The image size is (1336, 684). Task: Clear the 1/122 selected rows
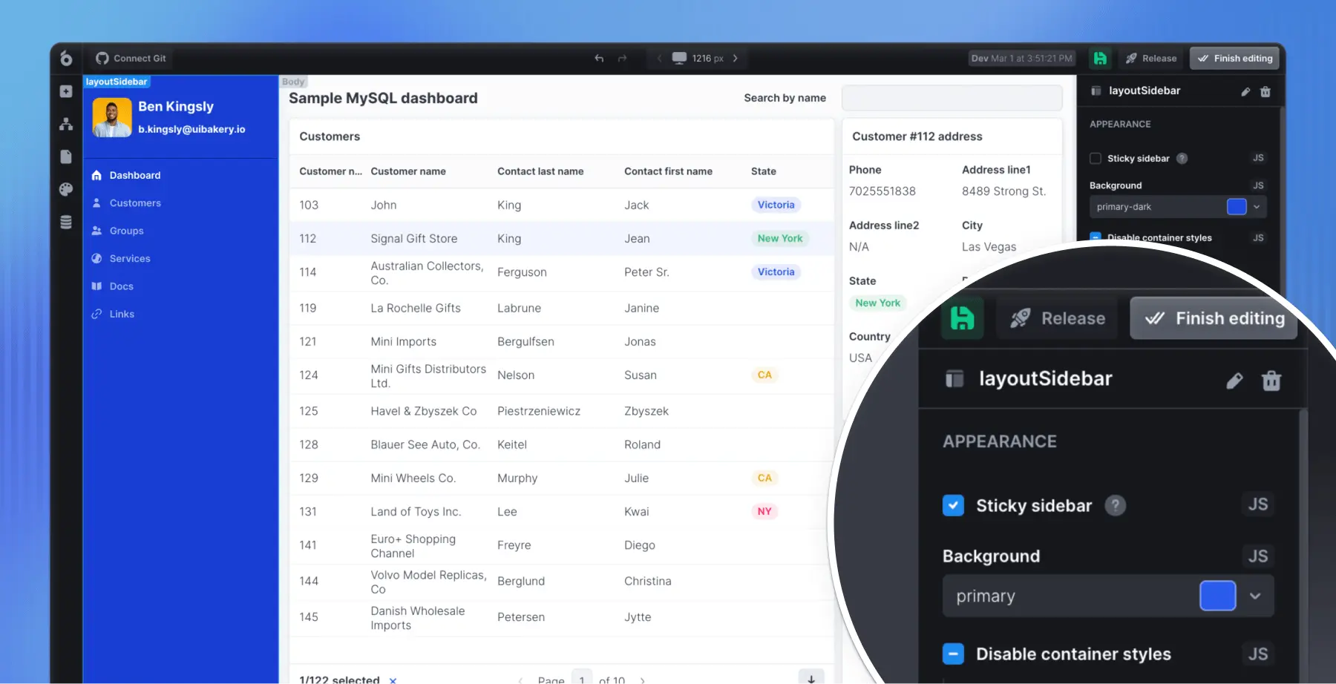393,680
